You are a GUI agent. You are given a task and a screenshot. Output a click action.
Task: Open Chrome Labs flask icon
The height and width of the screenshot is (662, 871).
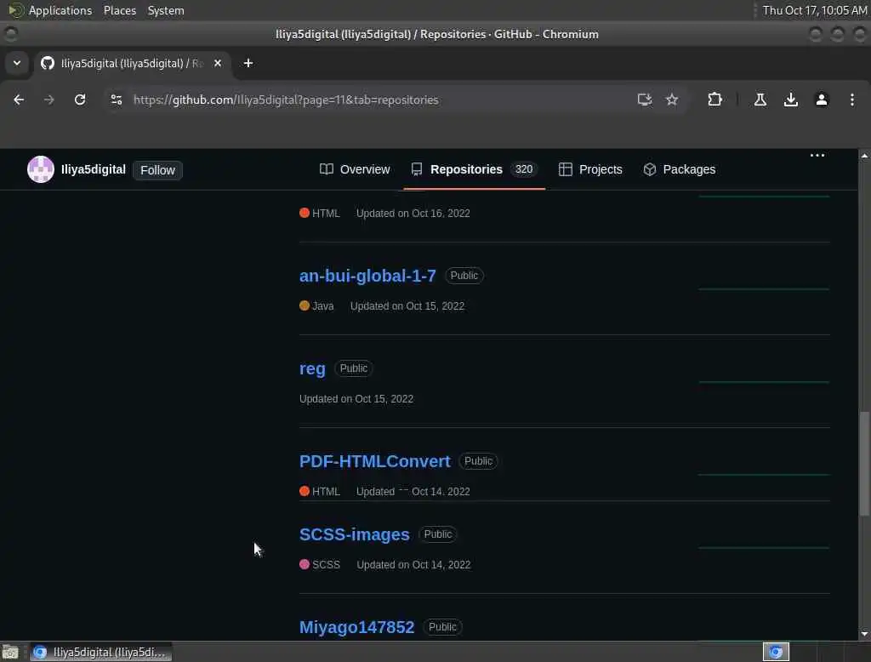[760, 100]
